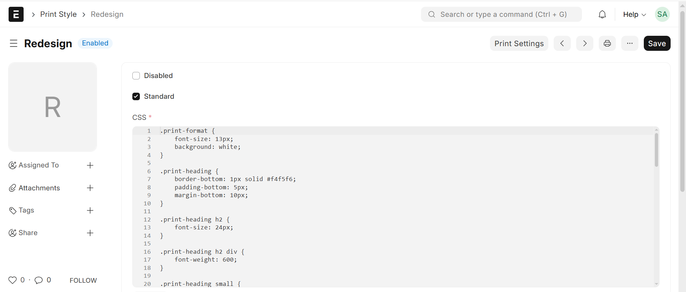Click the Save button

pyautogui.click(x=657, y=43)
